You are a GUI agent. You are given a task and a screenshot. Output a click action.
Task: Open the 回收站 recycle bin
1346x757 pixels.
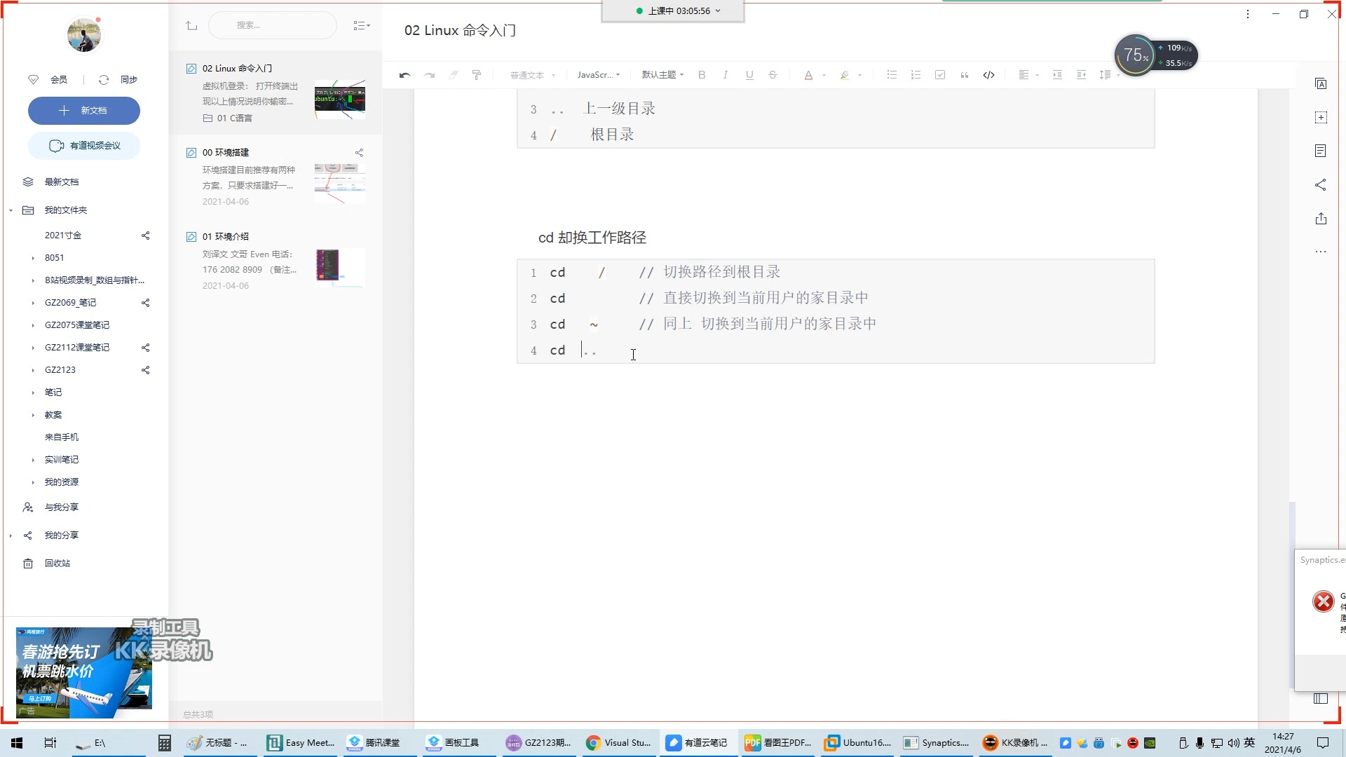pos(57,564)
